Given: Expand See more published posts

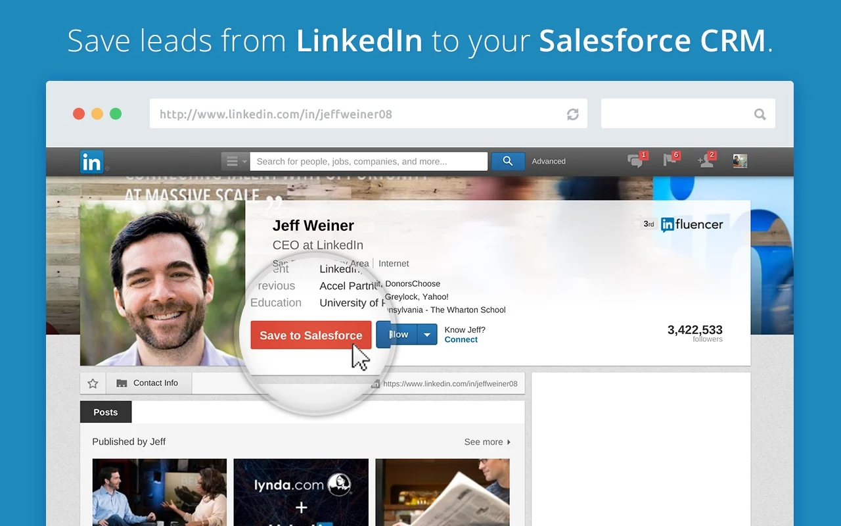Looking at the screenshot, I should tap(488, 442).
